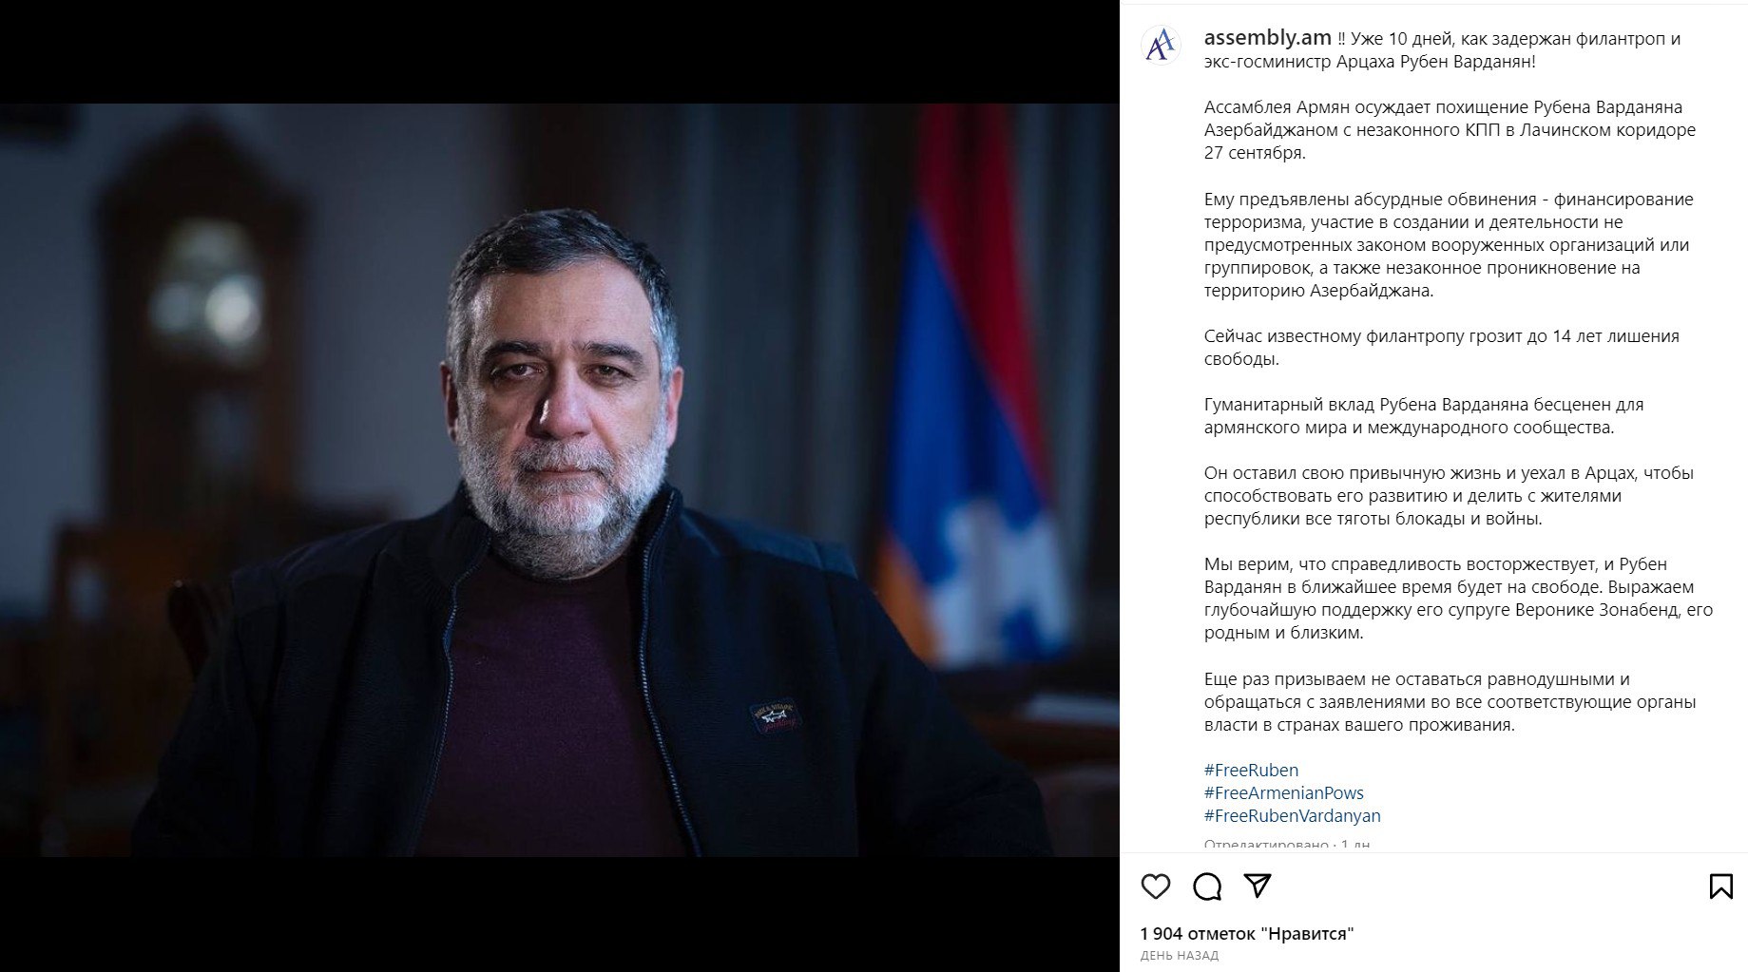
Task: Click the jacket logo patch in photo
Action: pos(777,716)
